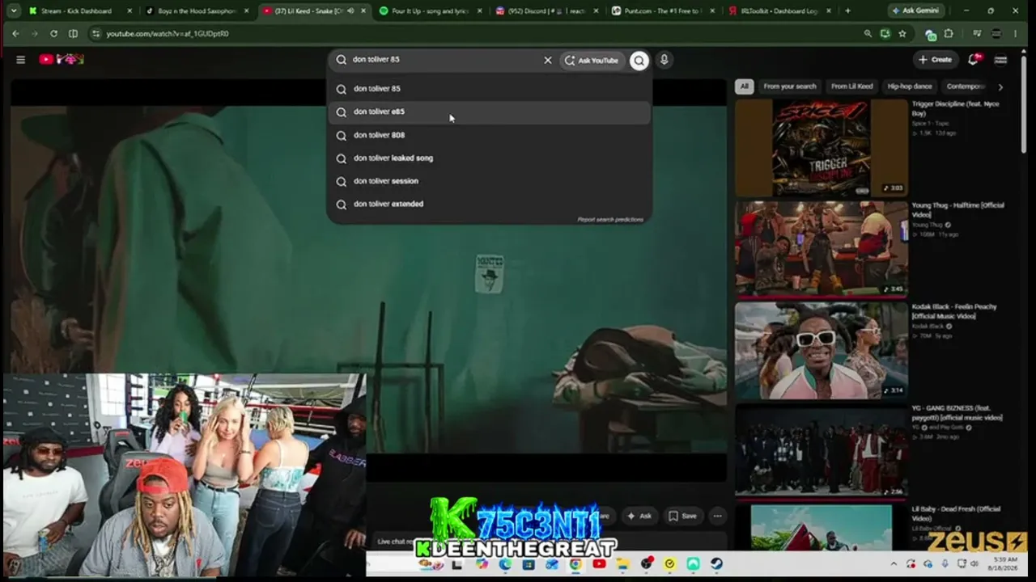
Task: Open volume control in system tray
Action: pyautogui.click(x=974, y=564)
